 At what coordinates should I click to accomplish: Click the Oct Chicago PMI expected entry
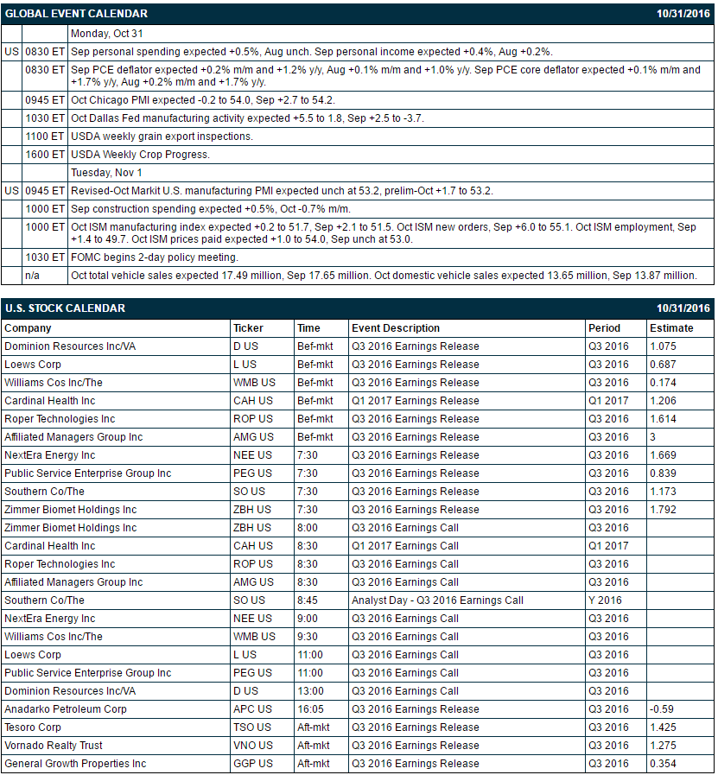pyautogui.click(x=203, y=100)
